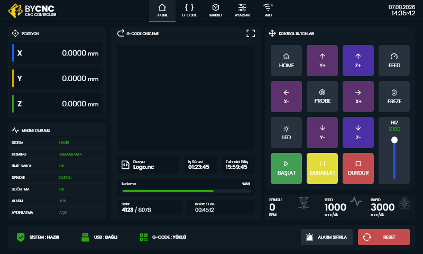Screen dimensions: 423x254
Task: Start the job with BAŞLAT
Action: (x=286, y=169)
